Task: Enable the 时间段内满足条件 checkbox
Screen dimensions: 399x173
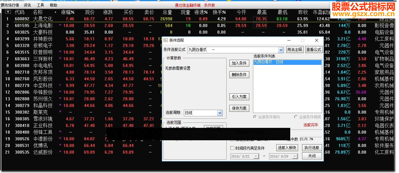Action: 232,148
